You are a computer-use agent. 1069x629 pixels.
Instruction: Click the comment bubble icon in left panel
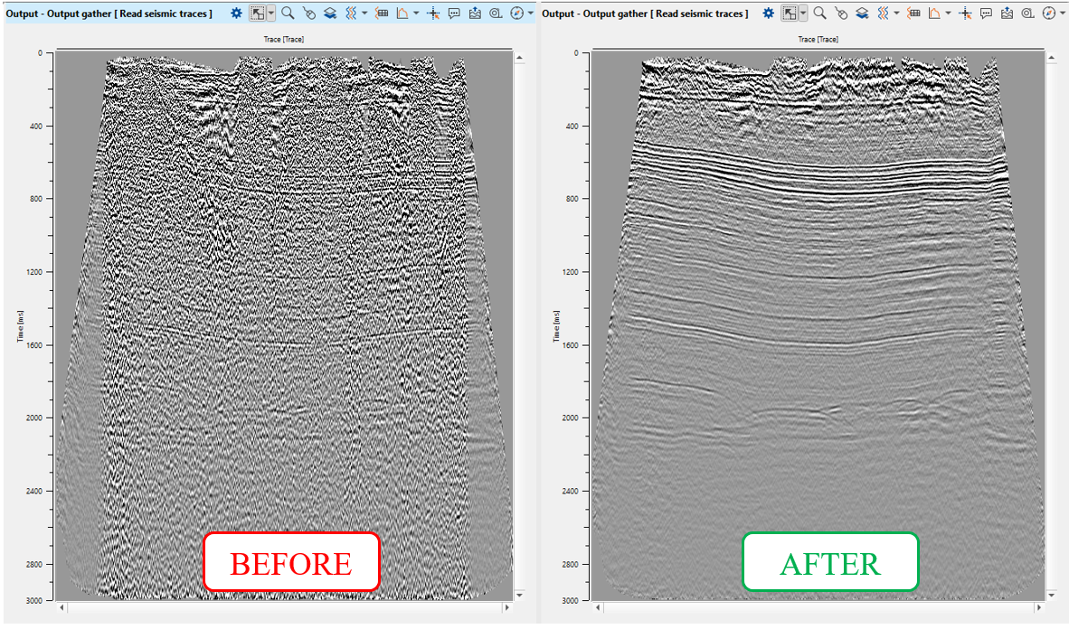click(454, 14)
